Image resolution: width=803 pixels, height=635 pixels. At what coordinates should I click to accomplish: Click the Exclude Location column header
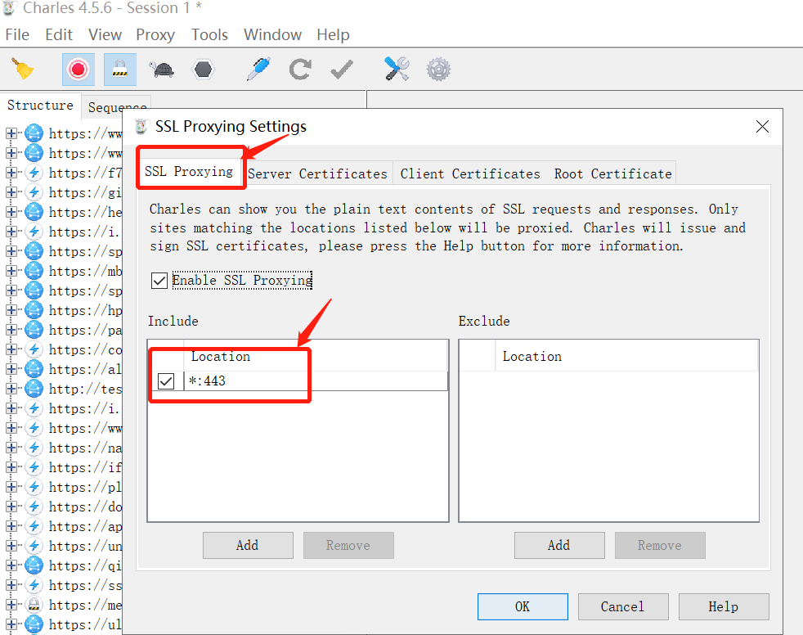point(626,356)
